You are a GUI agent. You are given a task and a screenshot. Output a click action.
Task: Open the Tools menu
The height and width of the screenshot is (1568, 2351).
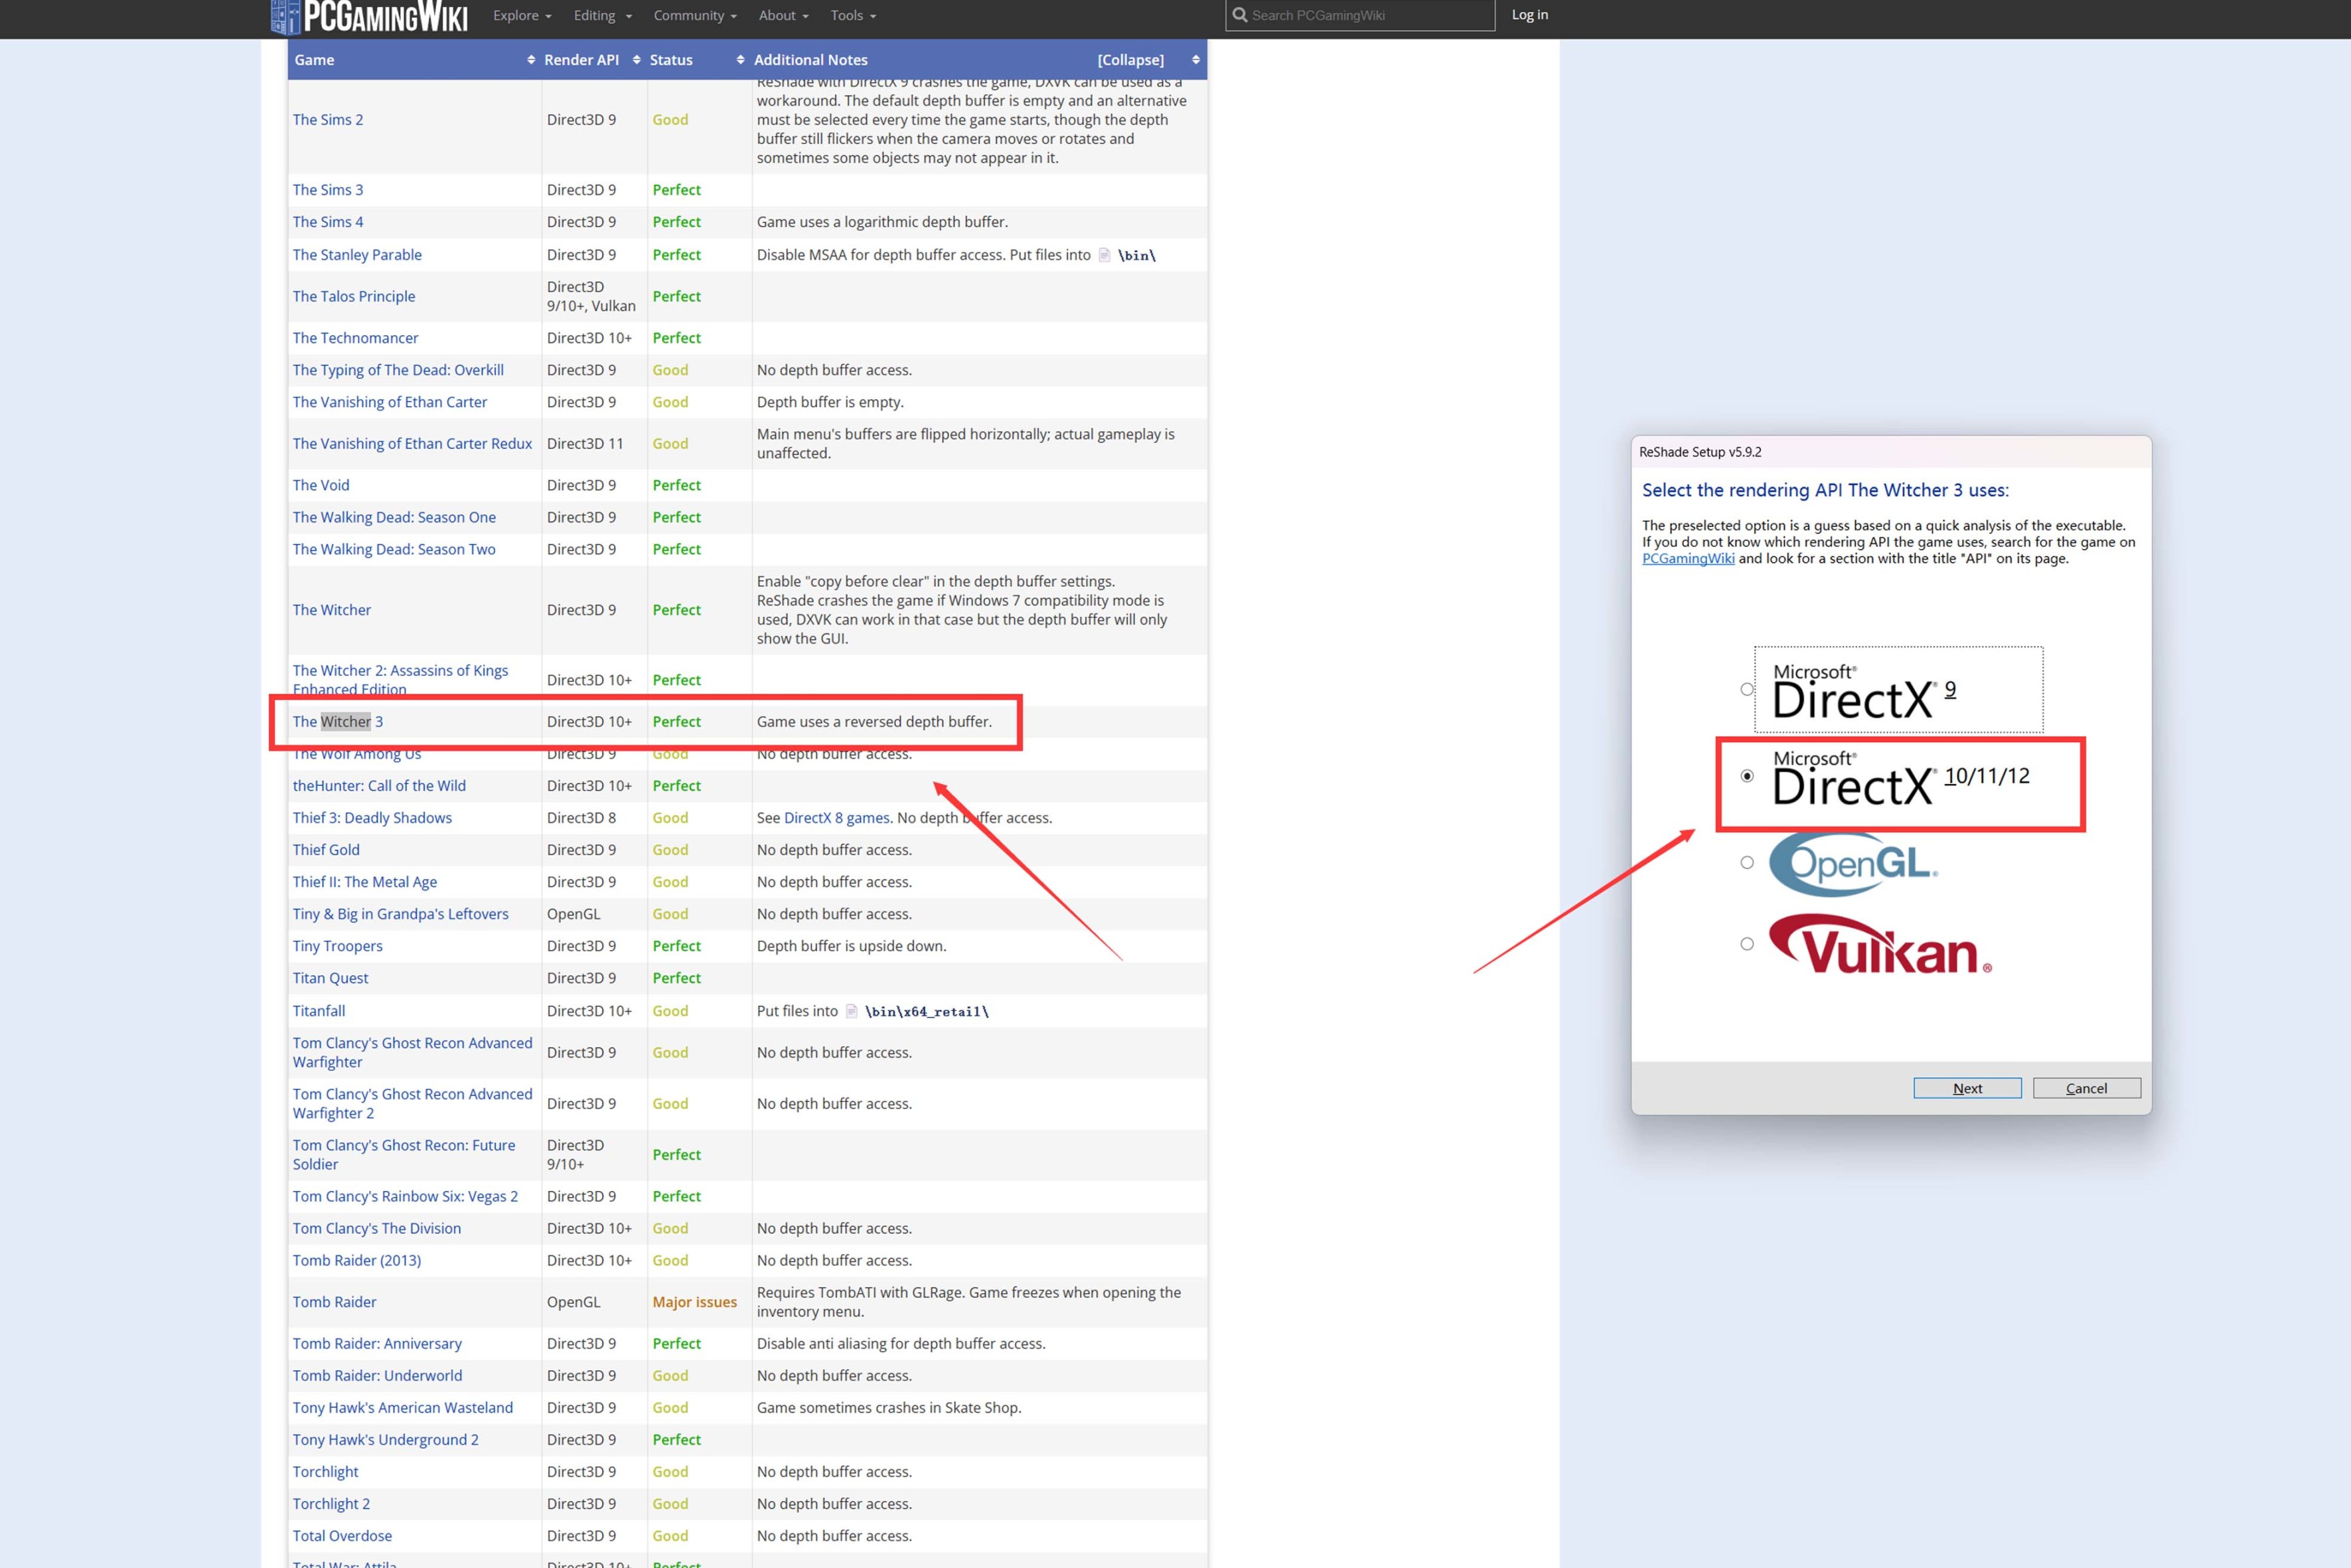(x=853, y=15)
